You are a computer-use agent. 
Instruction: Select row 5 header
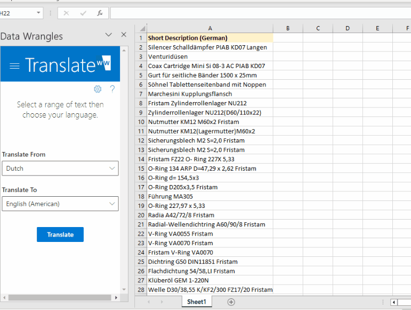point(141,76)
